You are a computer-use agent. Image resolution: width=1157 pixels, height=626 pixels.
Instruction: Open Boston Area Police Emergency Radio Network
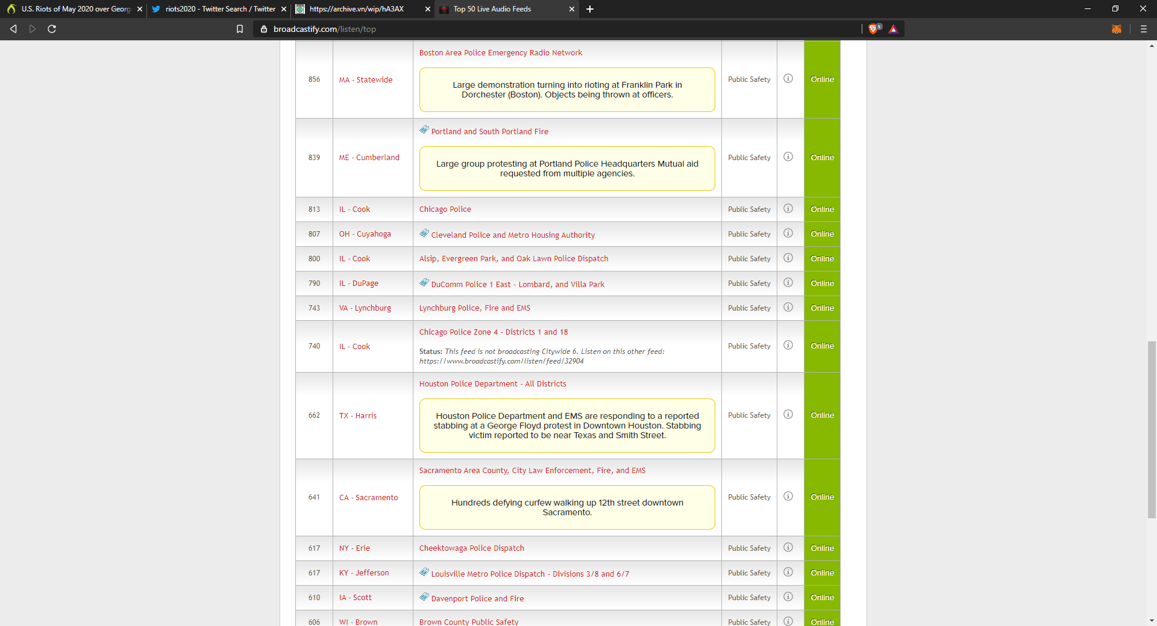[x=501, y=53]
